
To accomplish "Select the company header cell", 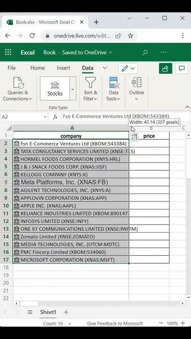I will point(71,136).
